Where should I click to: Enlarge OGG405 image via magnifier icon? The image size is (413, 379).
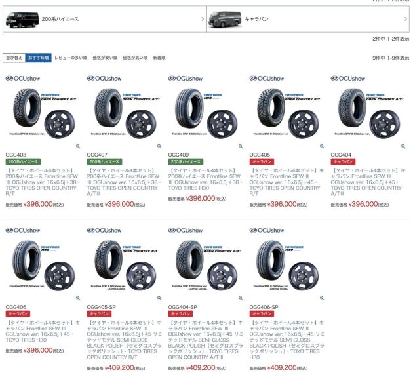(322, 146)
